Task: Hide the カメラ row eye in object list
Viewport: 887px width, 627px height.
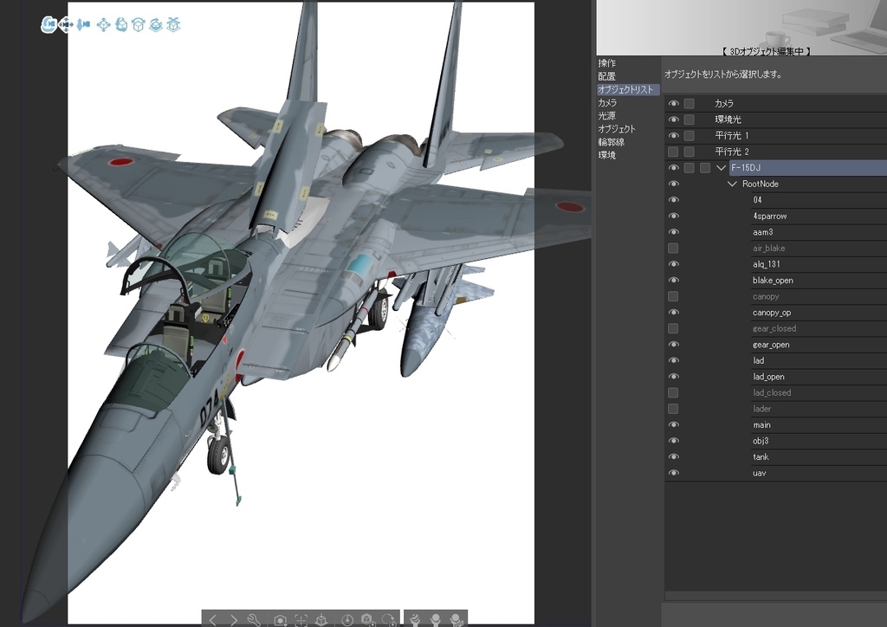Action: [x=673, y=103]
